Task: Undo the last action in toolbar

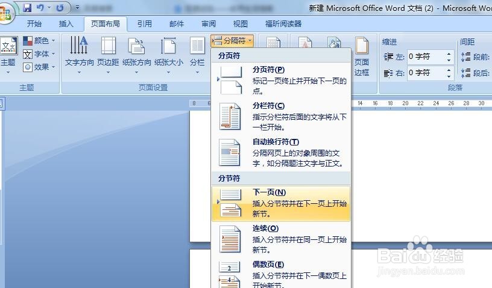Action: tap(40, 7)
